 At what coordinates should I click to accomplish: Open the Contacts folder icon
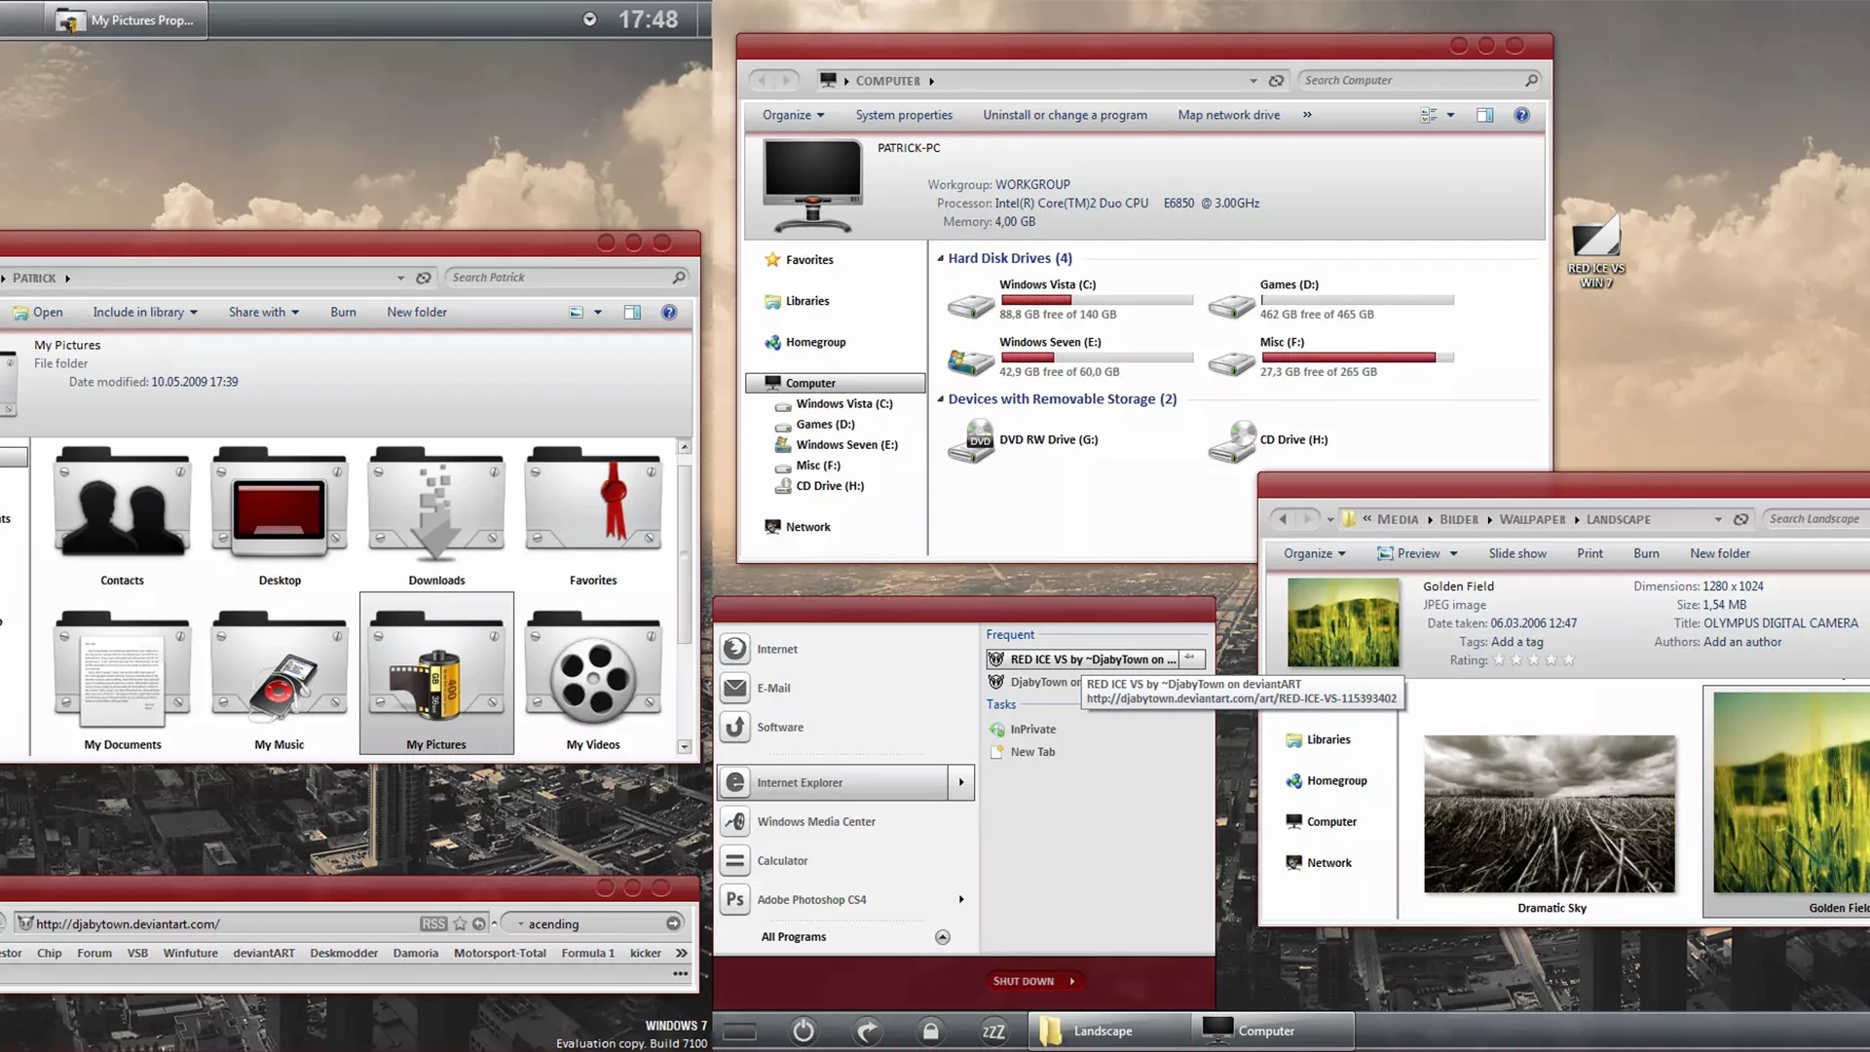122,504
